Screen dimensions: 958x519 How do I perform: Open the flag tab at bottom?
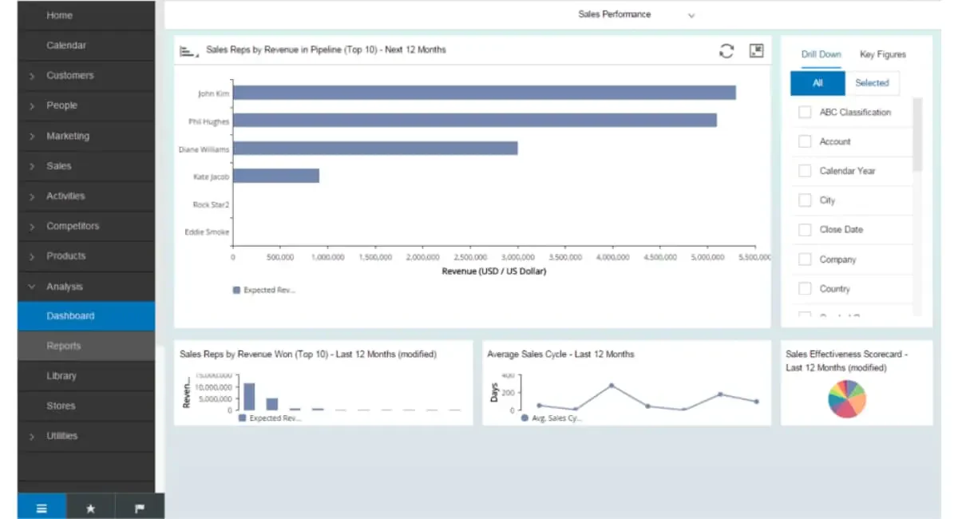[x=139, y=508]
